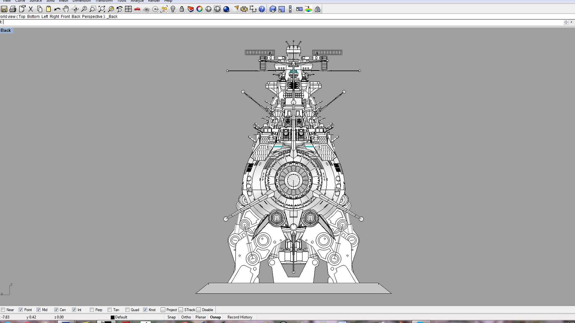This screenshot has width=575, height=323.
Task: Click the rainbow analysis icon
Action: click(x=308, y=9)
